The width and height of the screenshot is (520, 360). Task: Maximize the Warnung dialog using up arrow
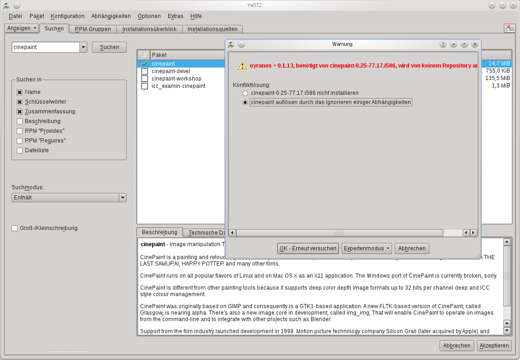(x=464, y=44)
